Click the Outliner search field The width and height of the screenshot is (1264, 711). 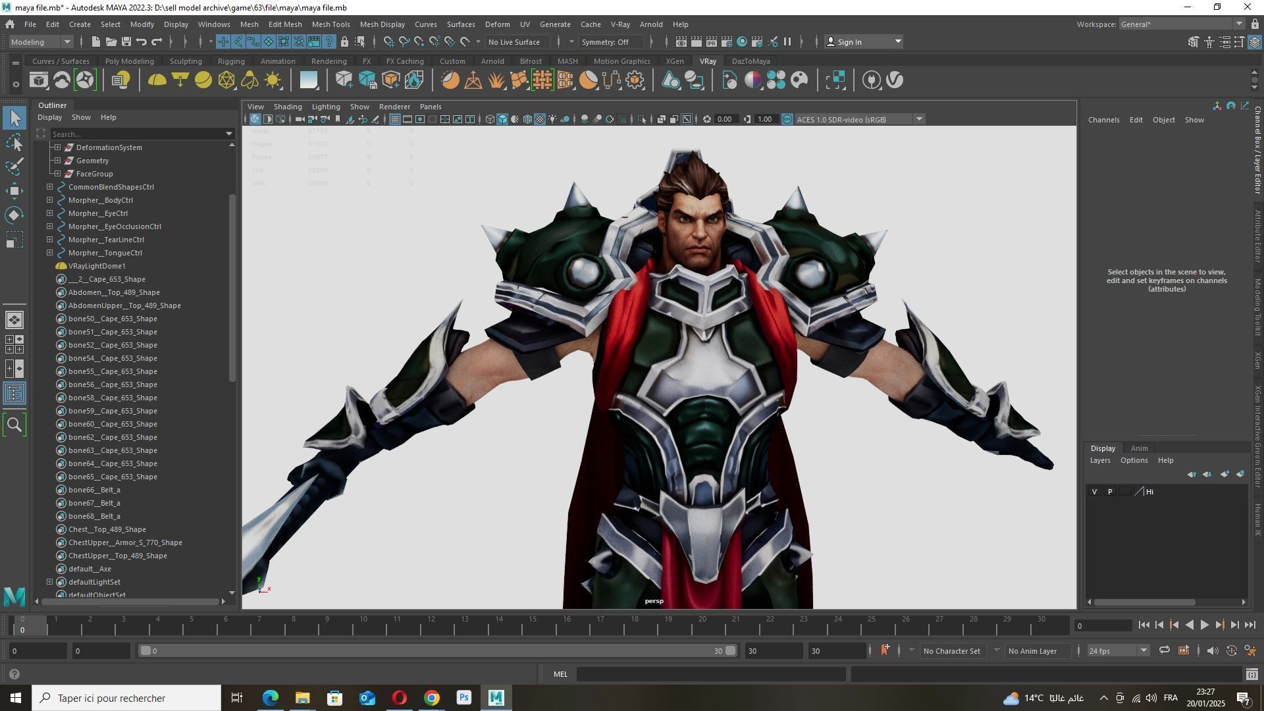[142, 134]
